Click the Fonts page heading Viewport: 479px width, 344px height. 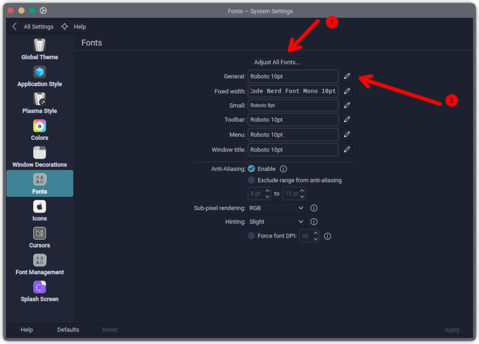[x=92, y=43]
